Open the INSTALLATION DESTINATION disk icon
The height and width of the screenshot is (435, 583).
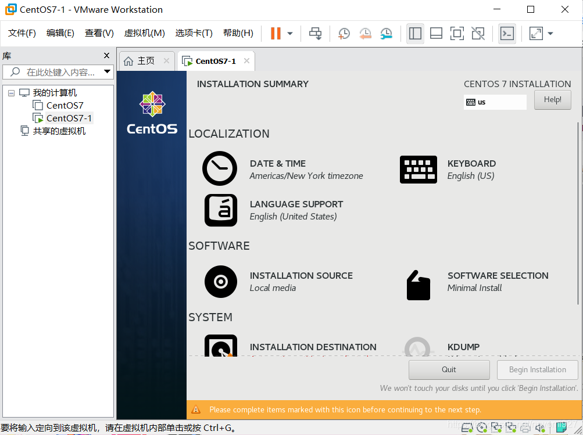pyautogui.click(x=221, y=345)
